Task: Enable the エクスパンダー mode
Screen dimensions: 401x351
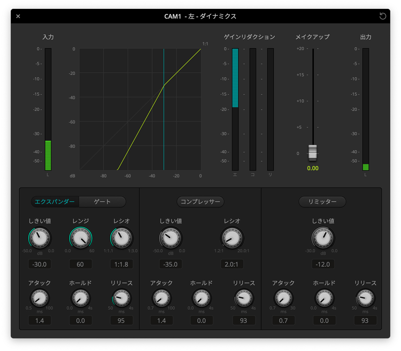Action: pos(55,202)
